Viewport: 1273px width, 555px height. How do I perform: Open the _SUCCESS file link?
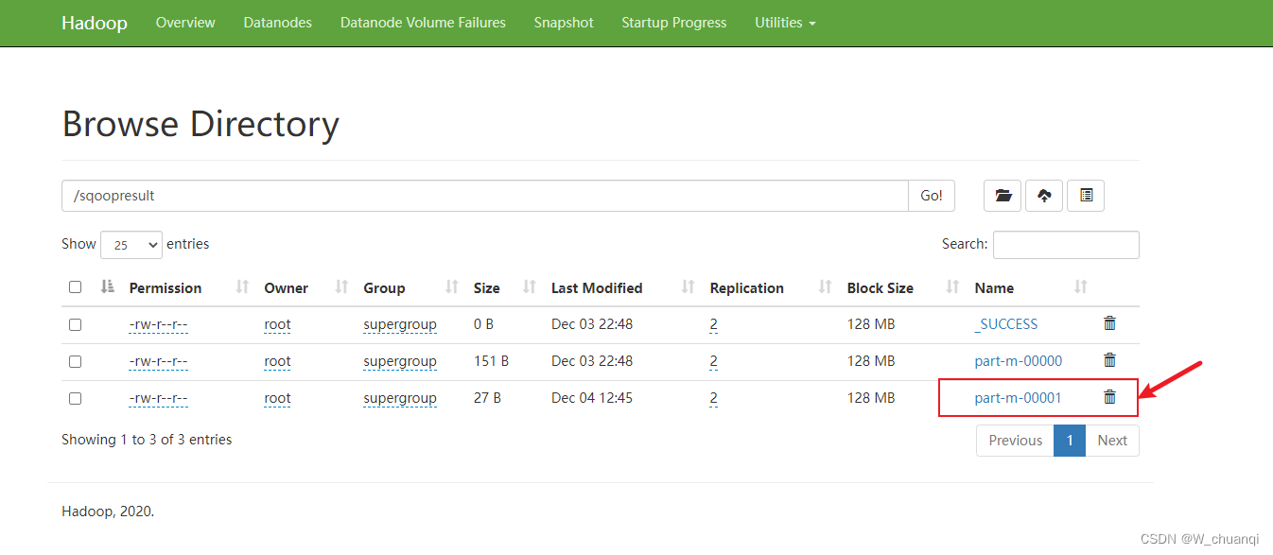1006,323
